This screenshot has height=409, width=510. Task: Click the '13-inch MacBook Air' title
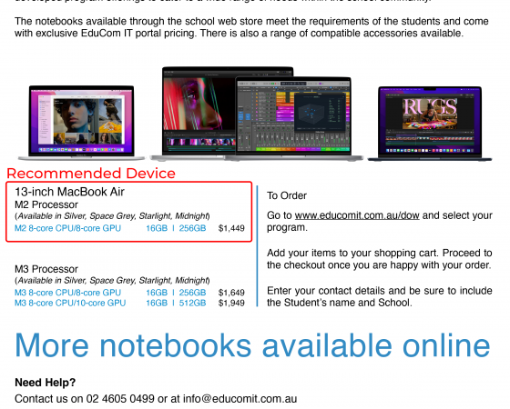tap(69, 192)
